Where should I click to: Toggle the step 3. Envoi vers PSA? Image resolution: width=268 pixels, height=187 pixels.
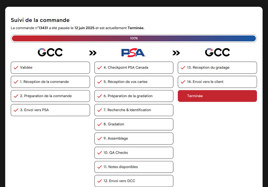coord(50,110)
